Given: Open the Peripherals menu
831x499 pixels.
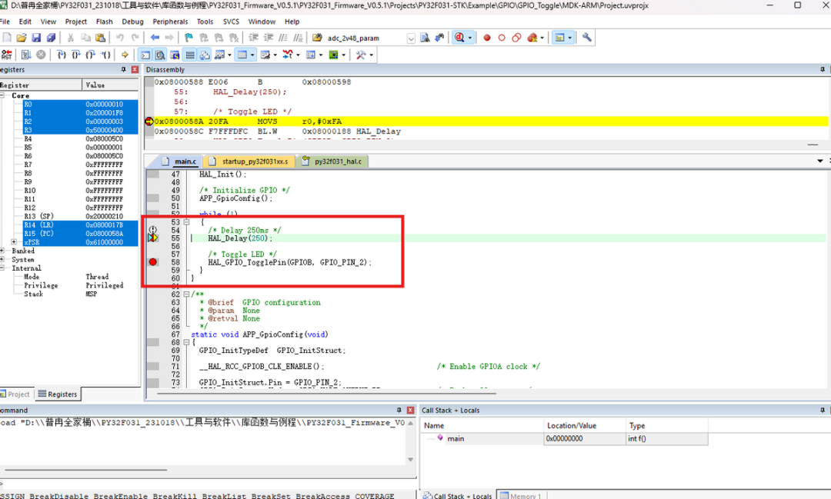Looking at the screenshot, I should (x=169, y=22).
